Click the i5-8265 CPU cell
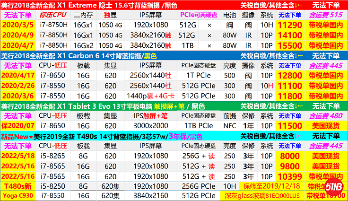Viewport: 348px width, 201px height. (53, 156)
